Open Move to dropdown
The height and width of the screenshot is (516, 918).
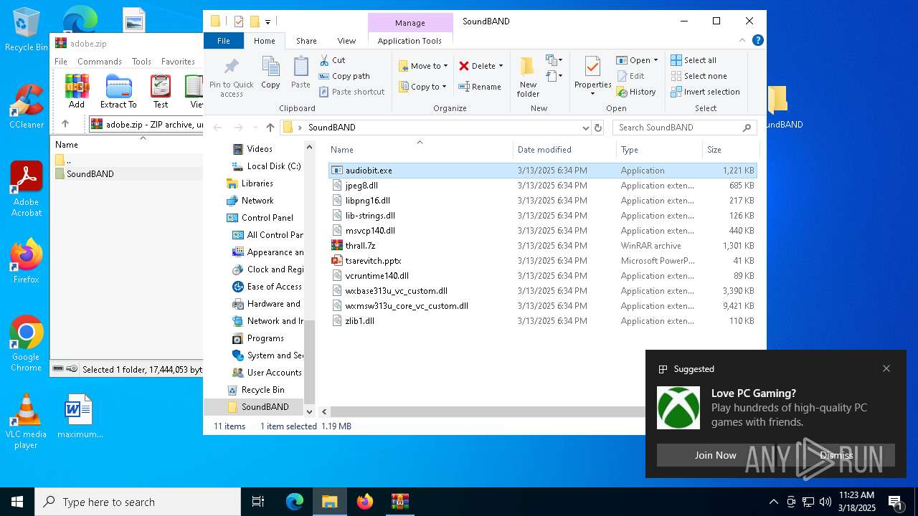point(423,66)
